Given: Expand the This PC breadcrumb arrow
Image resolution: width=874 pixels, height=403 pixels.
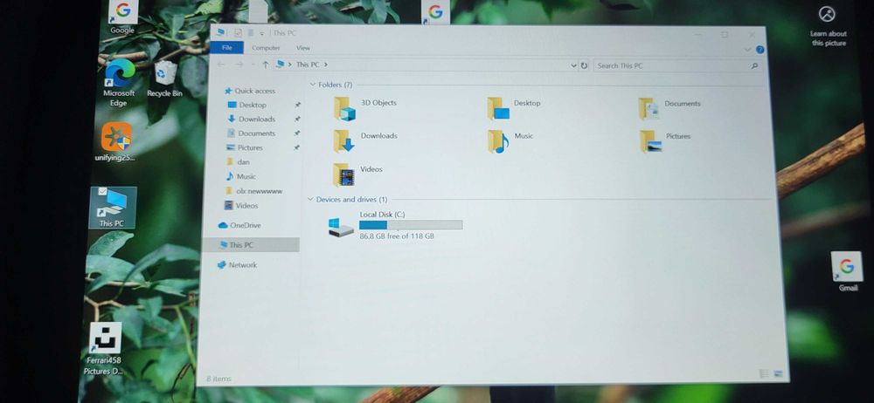Looking at the screenshot, I should click(325, 65).
